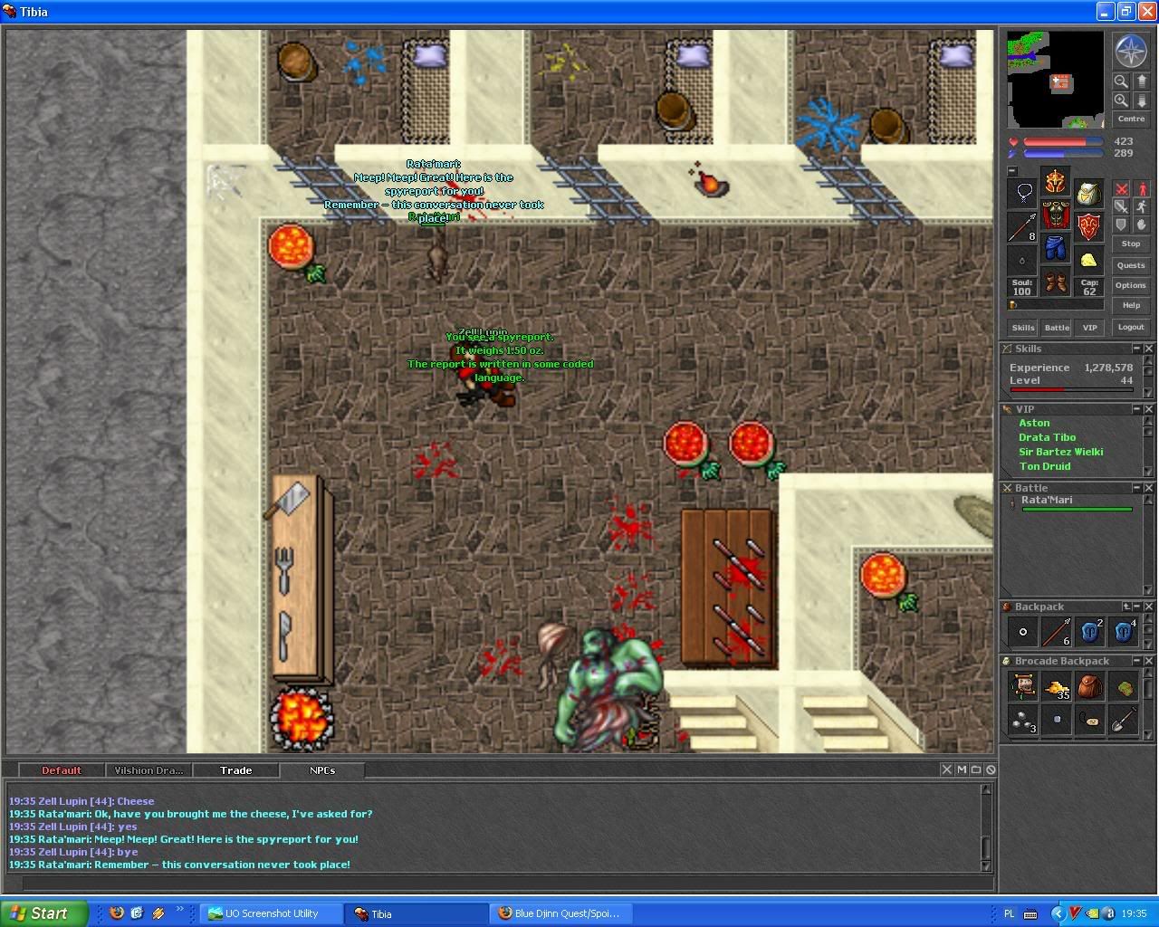The height and width of the screenshot is (927, 1159).
Task: Toggle chase opponent mode (running figure)
Action: (x=1141, y=206)
